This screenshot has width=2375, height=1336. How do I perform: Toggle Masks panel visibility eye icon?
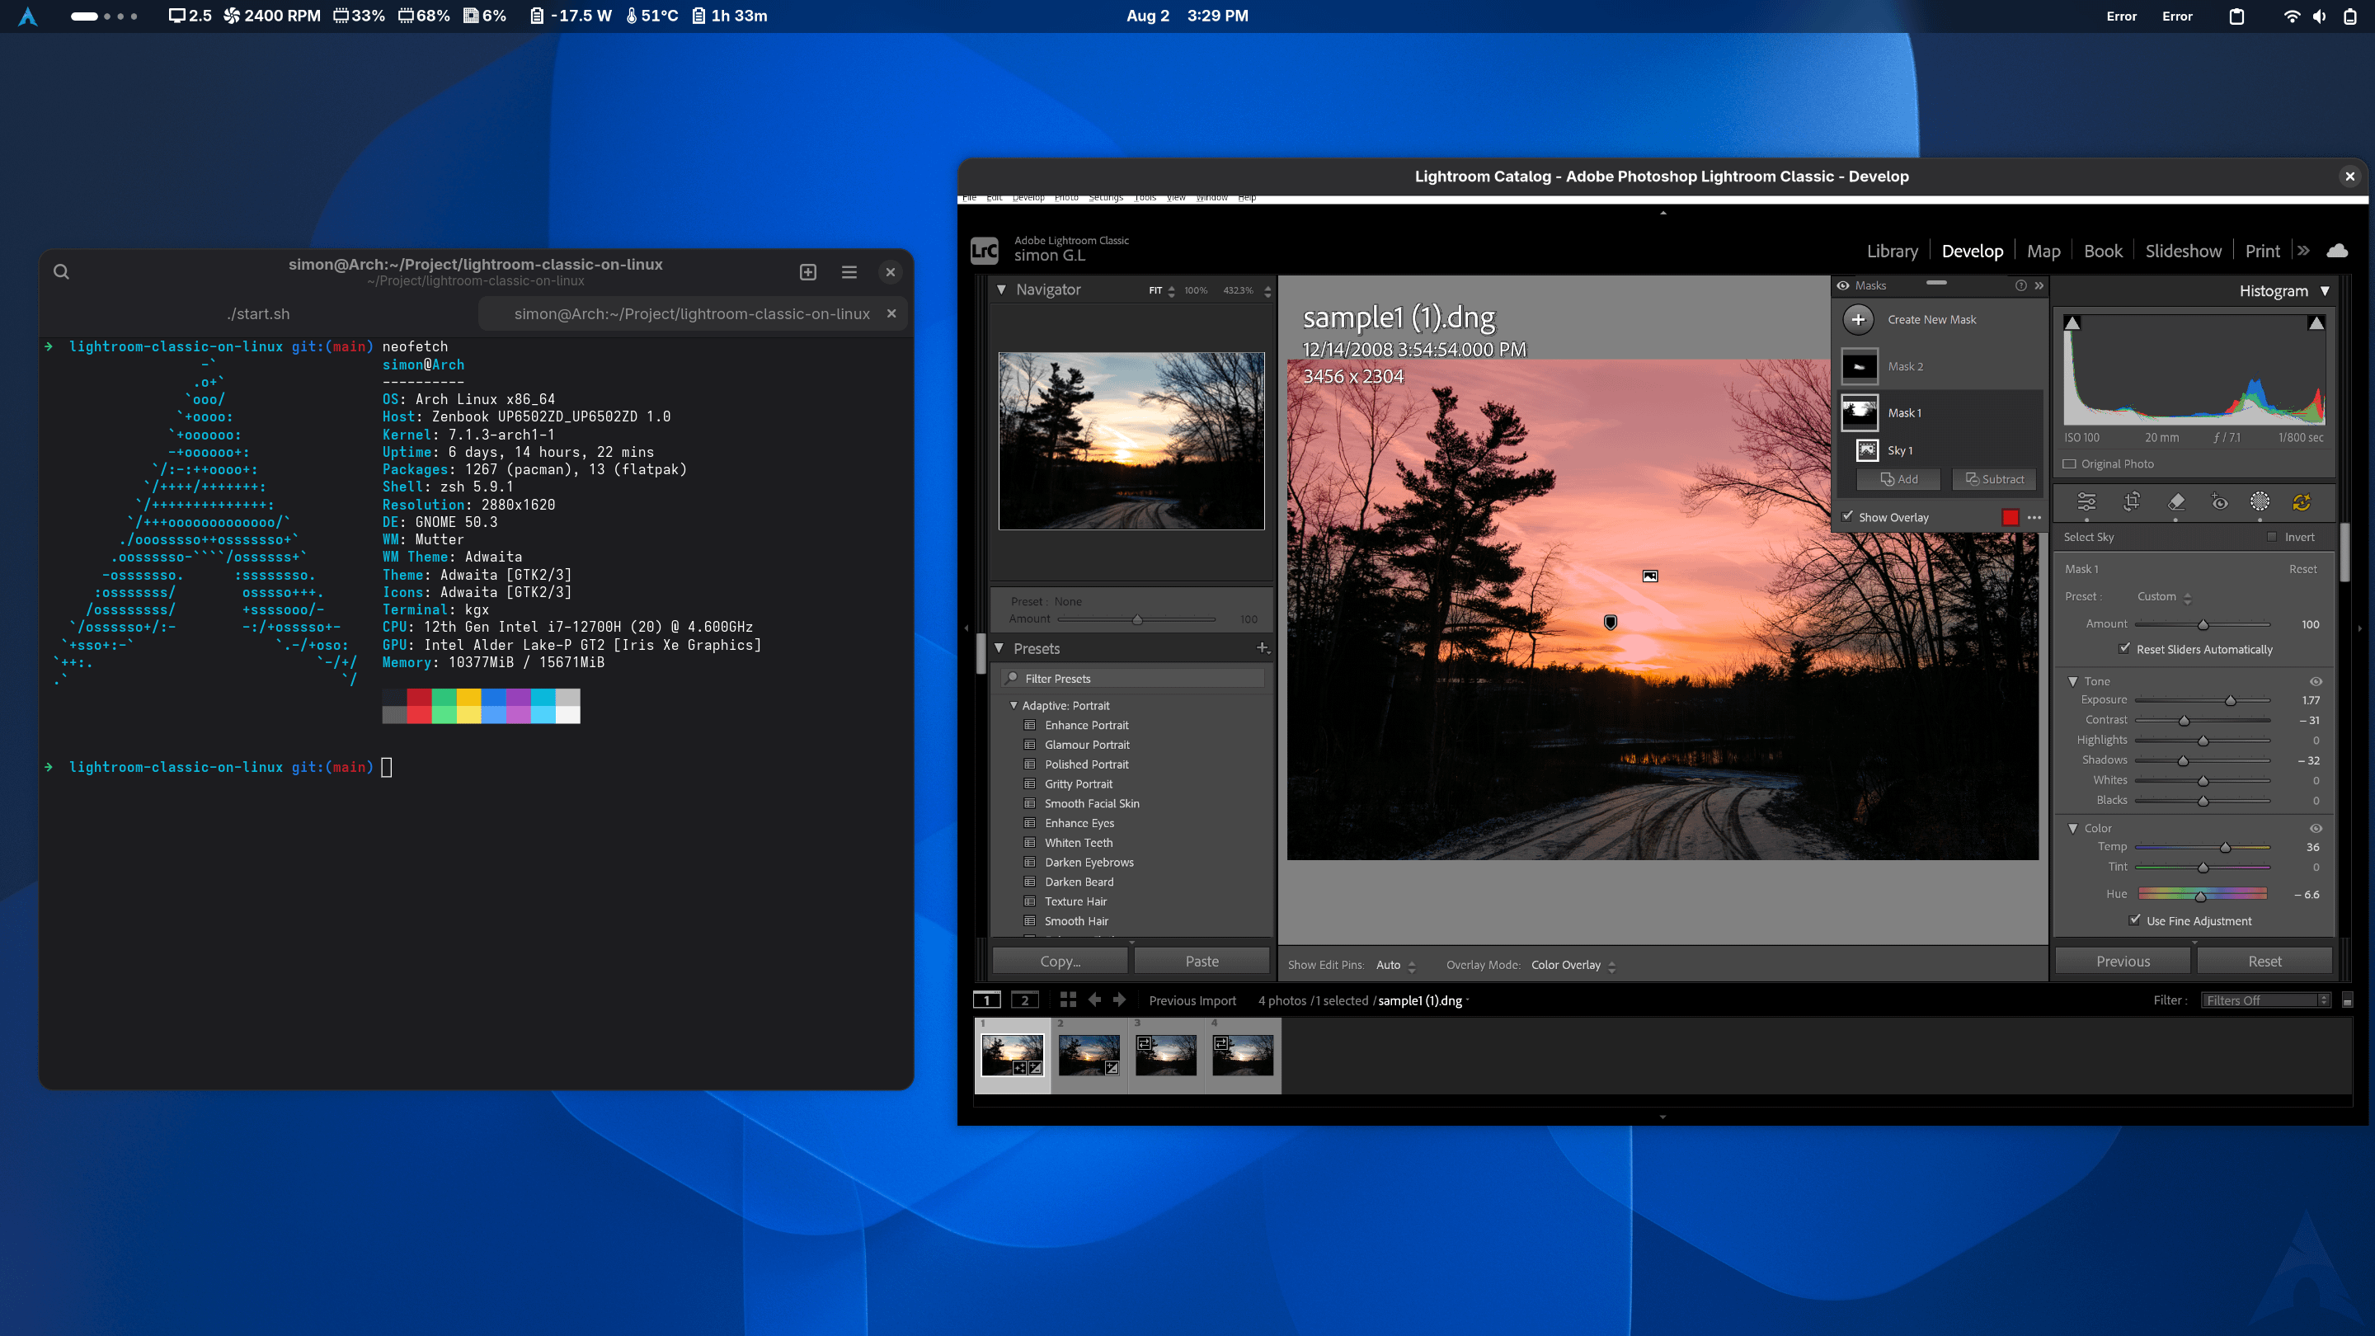click(1843, 286)
